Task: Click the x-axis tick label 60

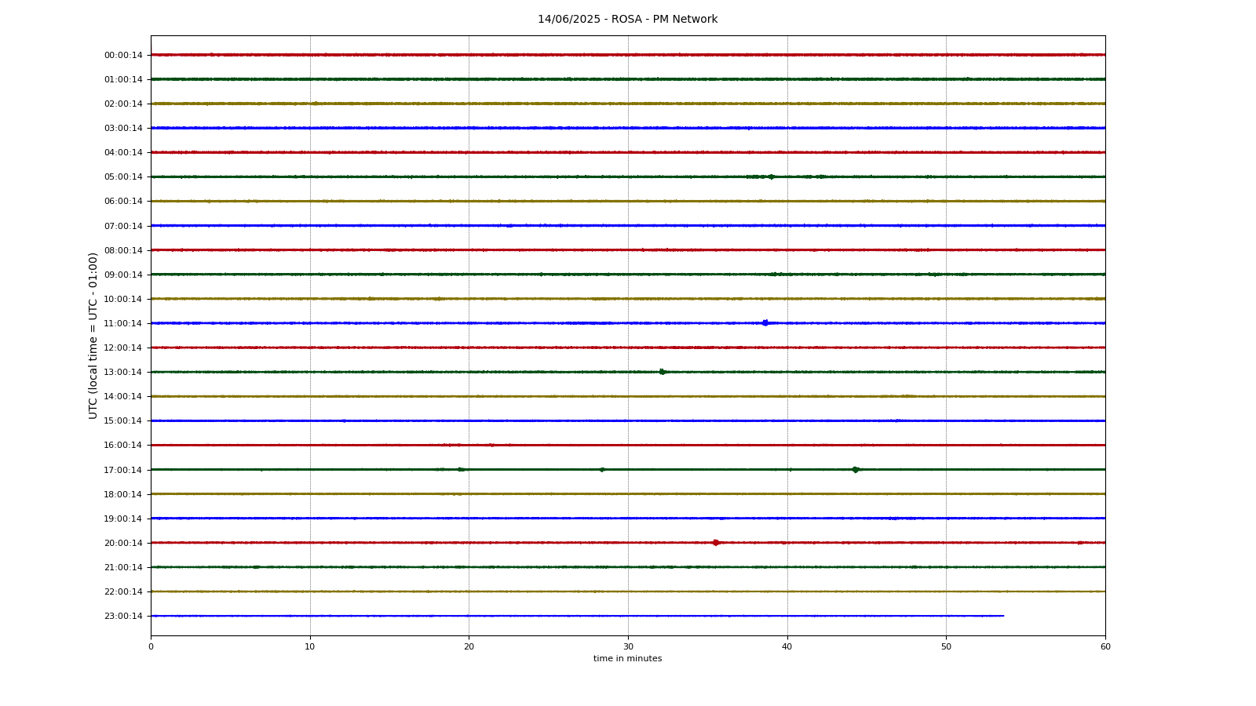Action: pyautogui.click(x=1105, y=646)
